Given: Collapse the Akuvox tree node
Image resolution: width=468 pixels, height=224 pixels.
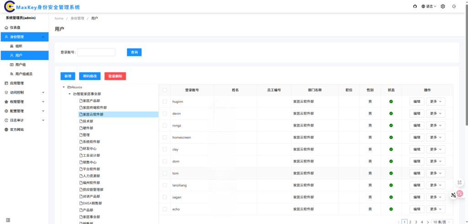Looking at the screenshot, I should 64,87.
